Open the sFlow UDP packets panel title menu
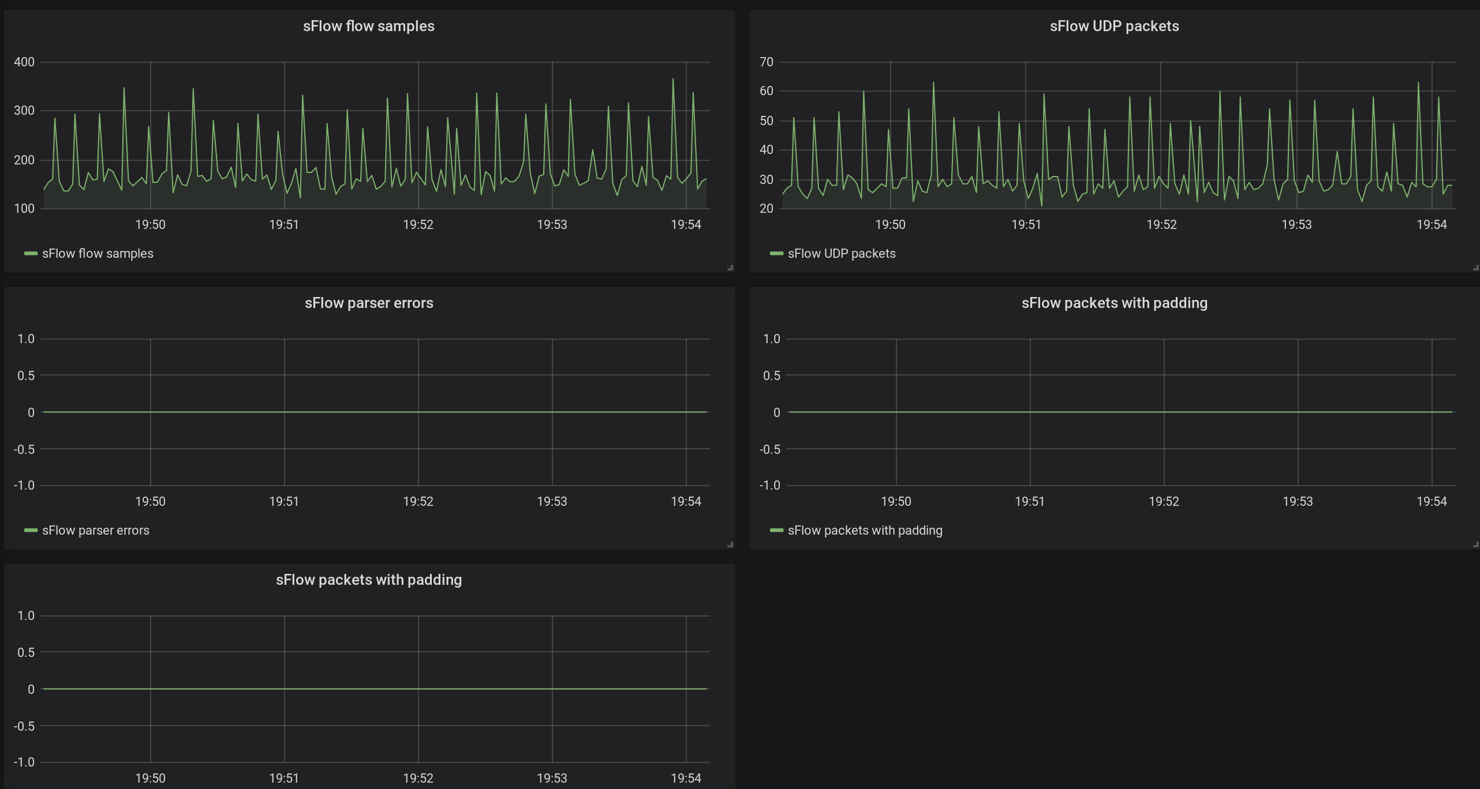The image size is (1480, 789). click(x=1113, y=27)
